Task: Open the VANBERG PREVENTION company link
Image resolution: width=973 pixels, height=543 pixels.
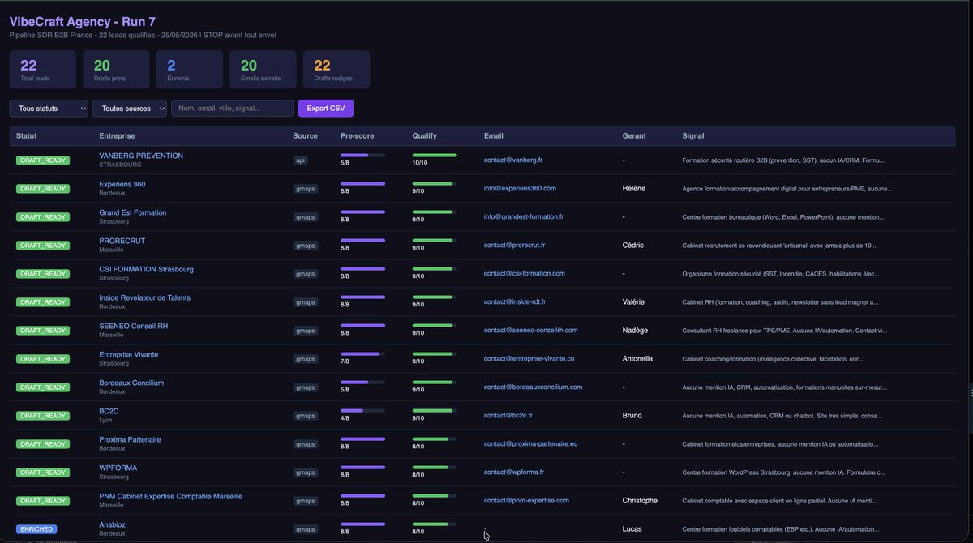Action: pyautogui.click(x=141, y=156)
